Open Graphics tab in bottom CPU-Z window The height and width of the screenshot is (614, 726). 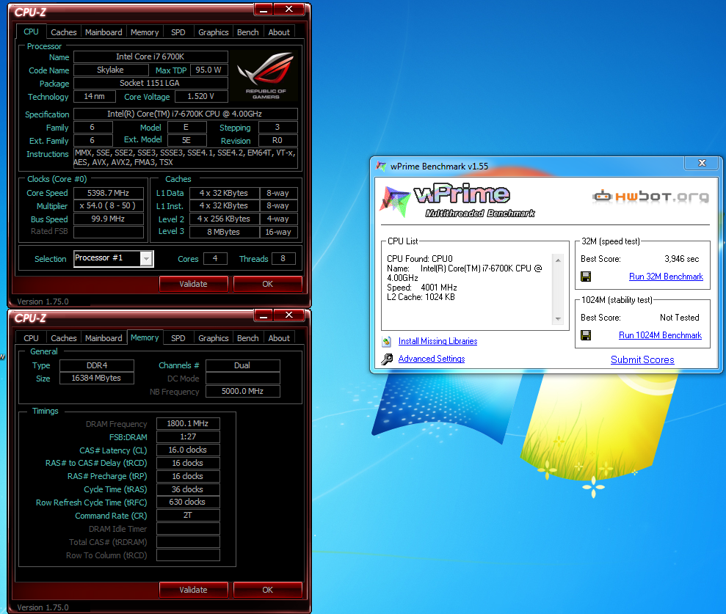[214, 338]
